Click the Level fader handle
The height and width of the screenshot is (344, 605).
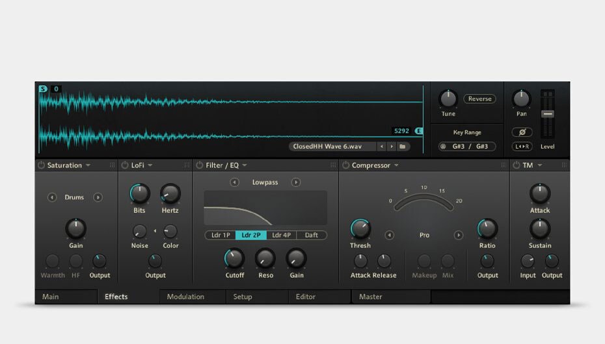[x=548, y=114]
